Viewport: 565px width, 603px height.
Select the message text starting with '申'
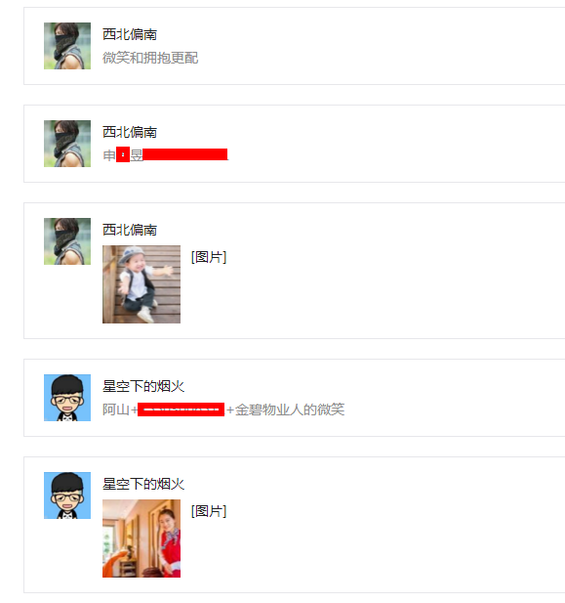[165, 155]
